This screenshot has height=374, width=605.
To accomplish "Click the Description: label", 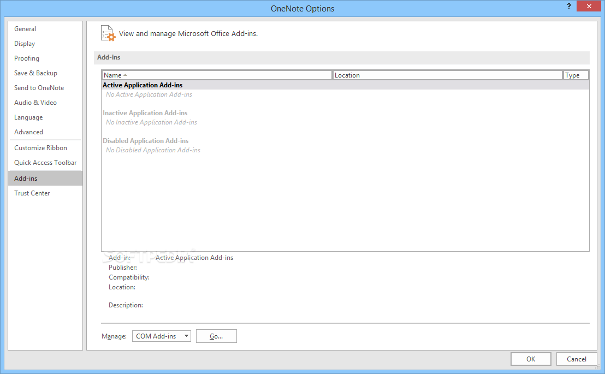I will [x=126, y=305].
